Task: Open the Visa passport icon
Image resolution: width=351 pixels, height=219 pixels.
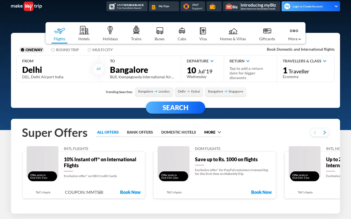Action: coord(203,31)
